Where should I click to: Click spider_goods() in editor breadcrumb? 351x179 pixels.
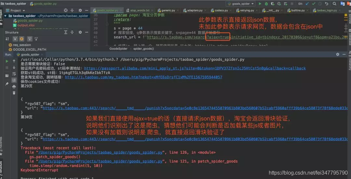point(144,48)
